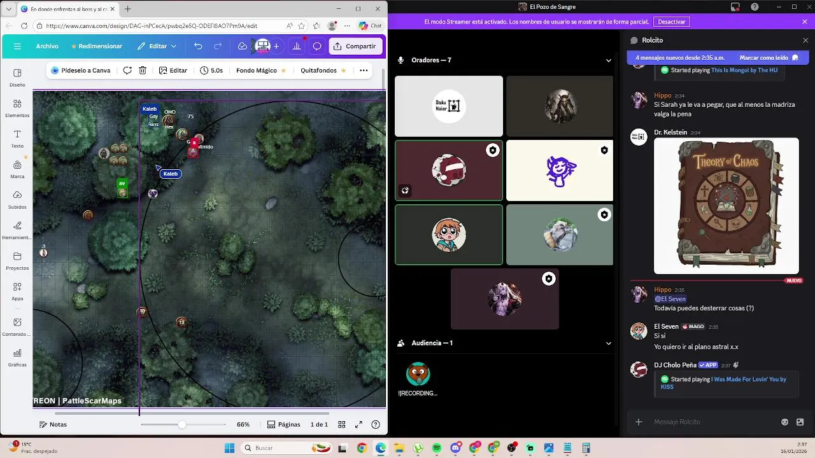Click the @El Seven mention

670,299
